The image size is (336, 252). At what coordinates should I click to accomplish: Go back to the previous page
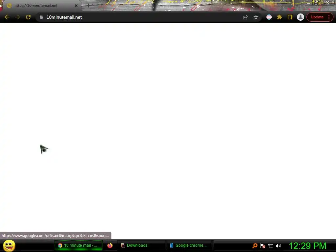7,17
